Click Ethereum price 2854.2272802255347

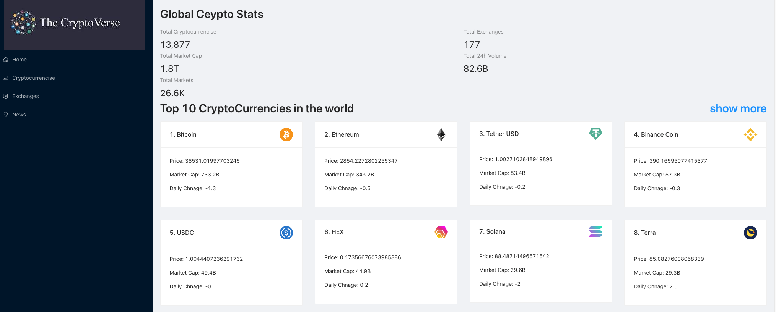point(361,161)
